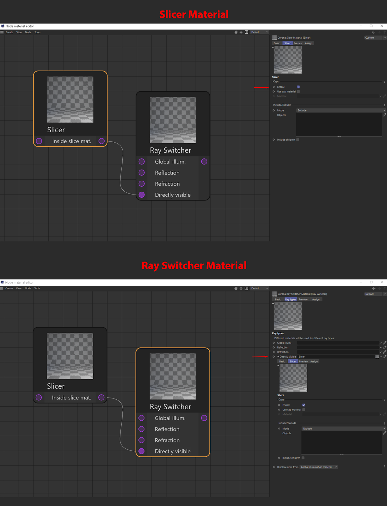Toggle Caps Enable checkbox in bottom panel
387x506 pixels.
[304, 405]
